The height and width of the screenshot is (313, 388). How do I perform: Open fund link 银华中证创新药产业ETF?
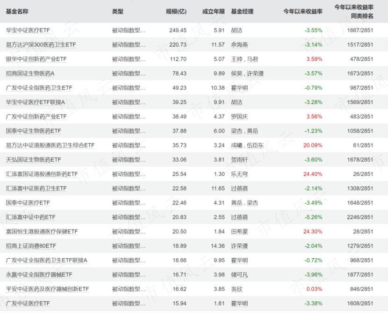[36, 59]
